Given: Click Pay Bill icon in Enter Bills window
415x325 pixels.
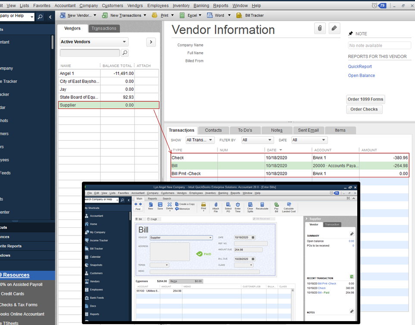Looking at the screenshot, I should tap(276, 207).
